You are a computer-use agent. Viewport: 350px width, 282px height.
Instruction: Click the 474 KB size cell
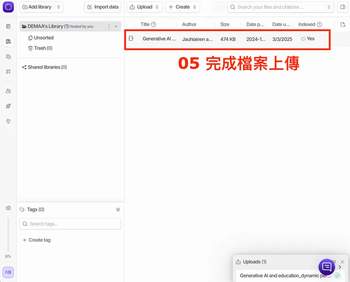tap(228, 39)
